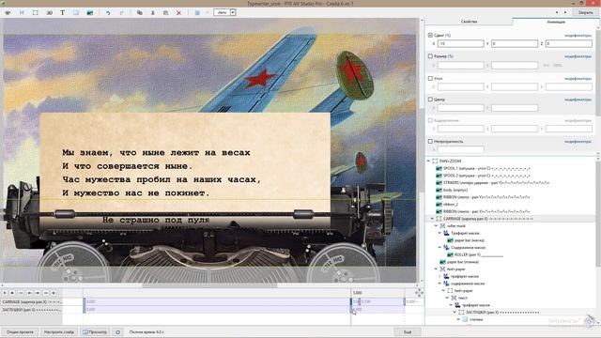Enable the Угол checkbox

tap(430, 78)
